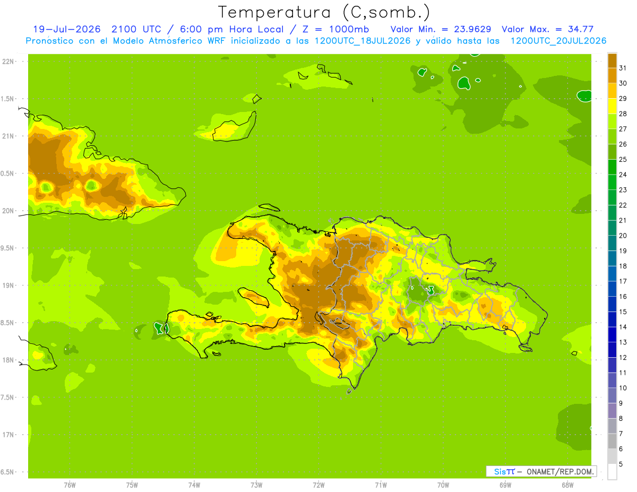Click the legend value '5'
The width and height of the screenshot is (637, 492).
(621, 464)
